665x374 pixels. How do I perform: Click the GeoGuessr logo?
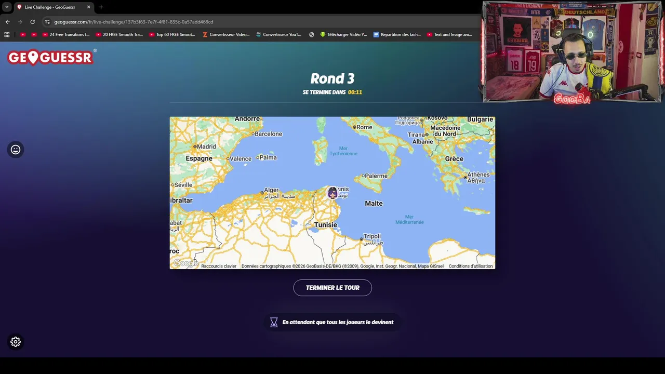[51, 57]
